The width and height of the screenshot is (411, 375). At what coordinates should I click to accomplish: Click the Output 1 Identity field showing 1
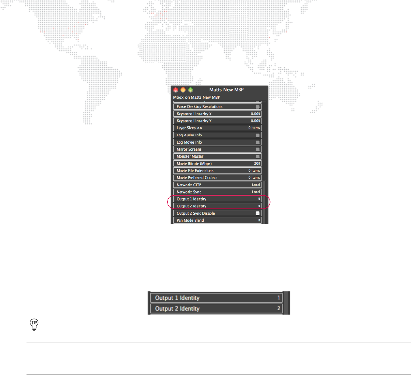pyautogui.click(x=217, y=298)
